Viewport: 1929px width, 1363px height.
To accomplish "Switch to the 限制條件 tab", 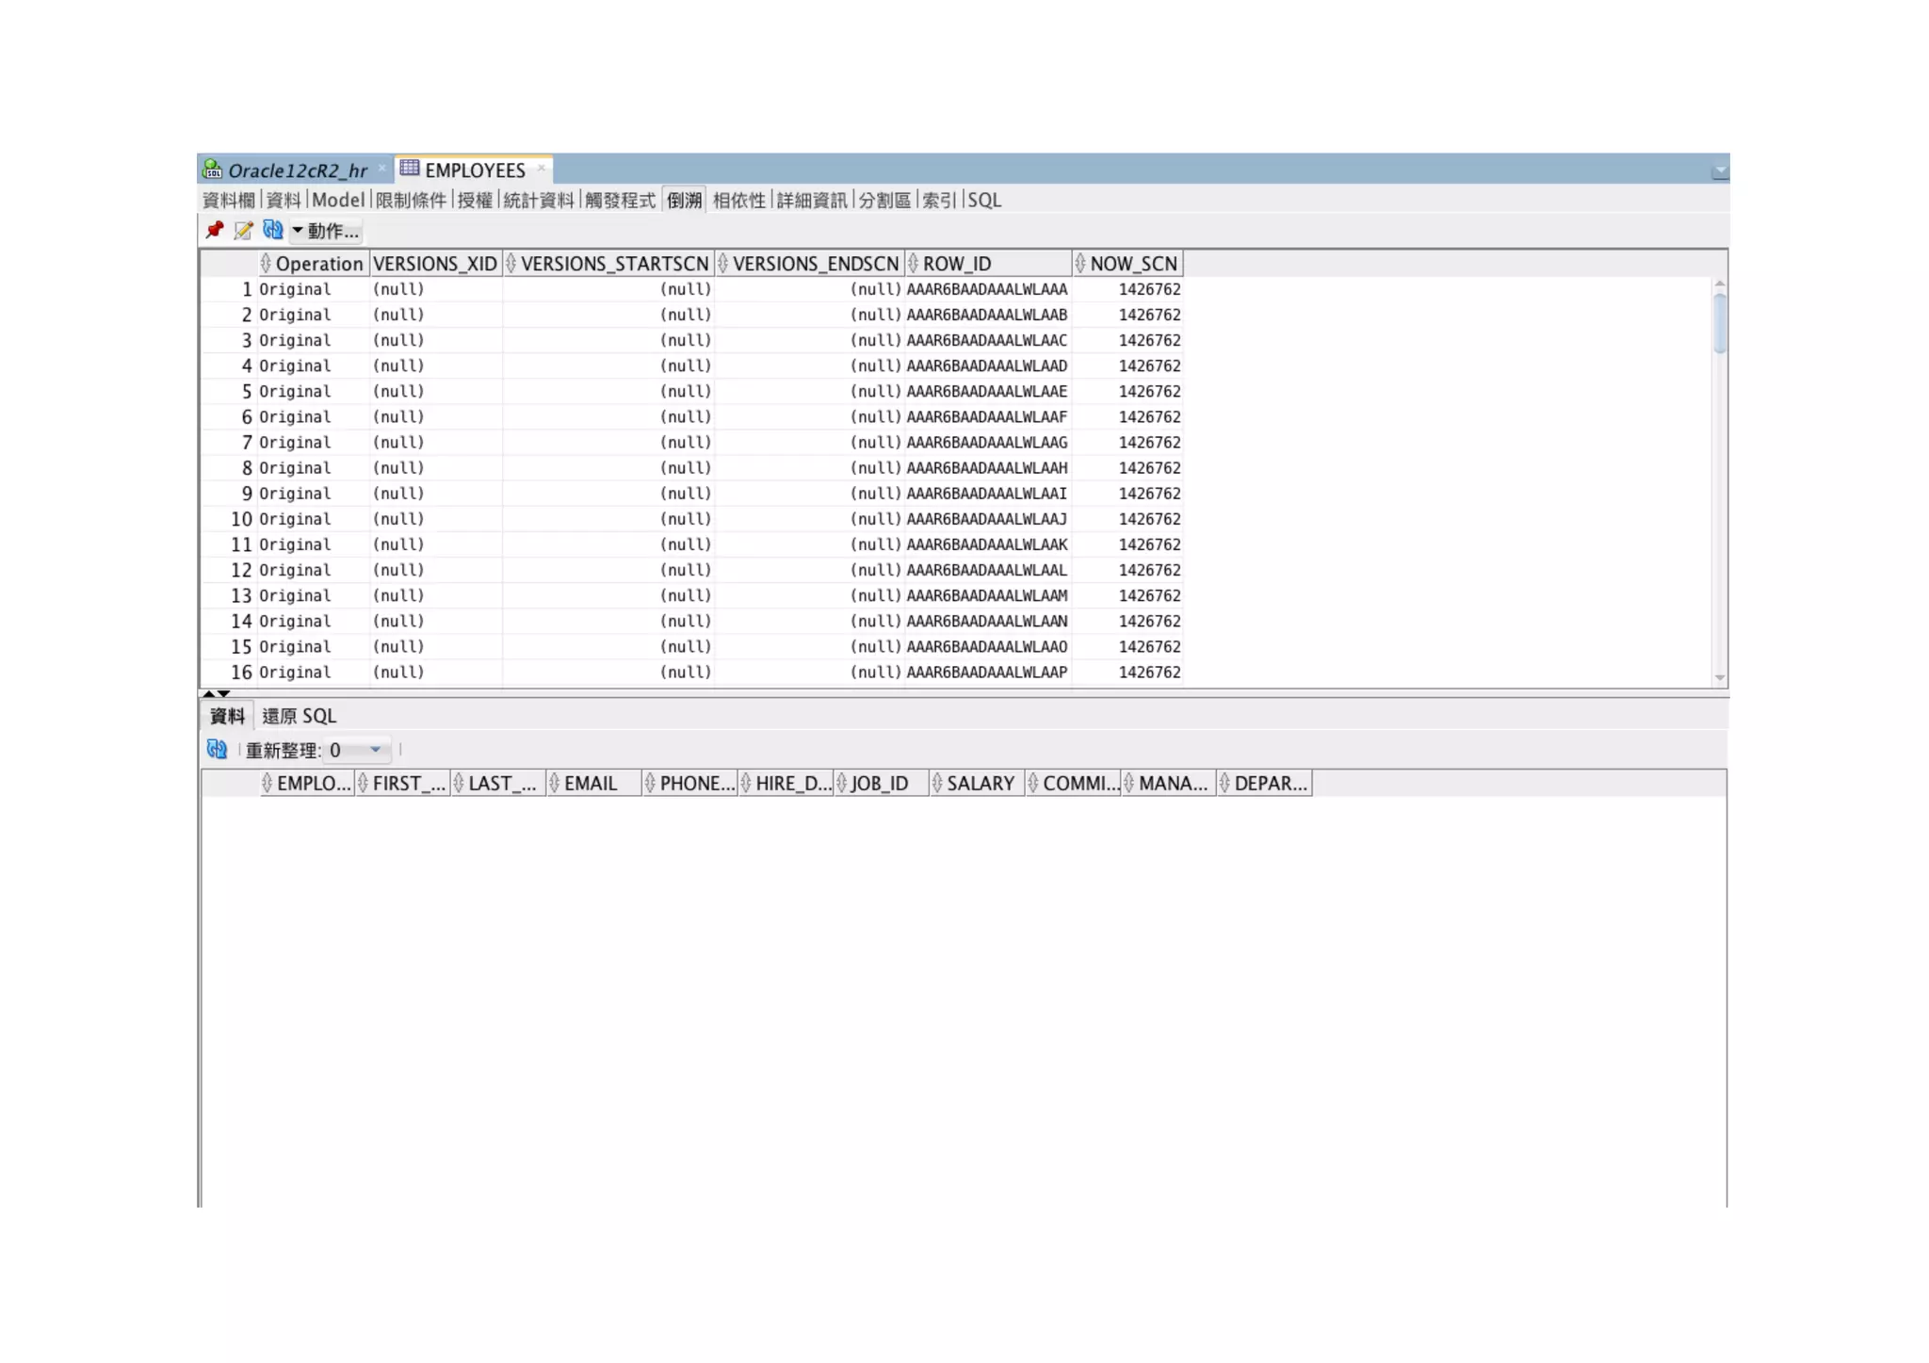I will coord(411,200).
